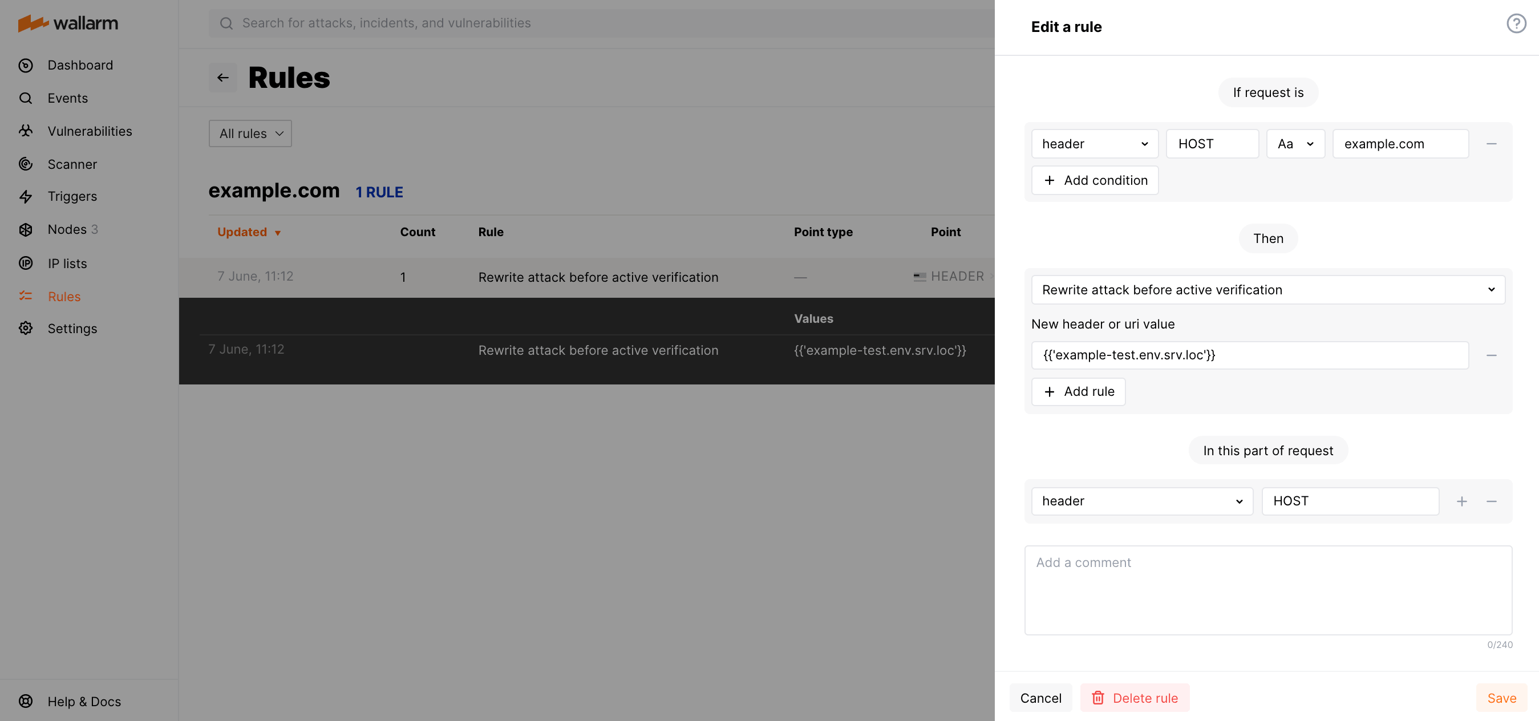Click the plus icon beside HOST request part
1539x721 pixels.
(x=1462, y=501)
